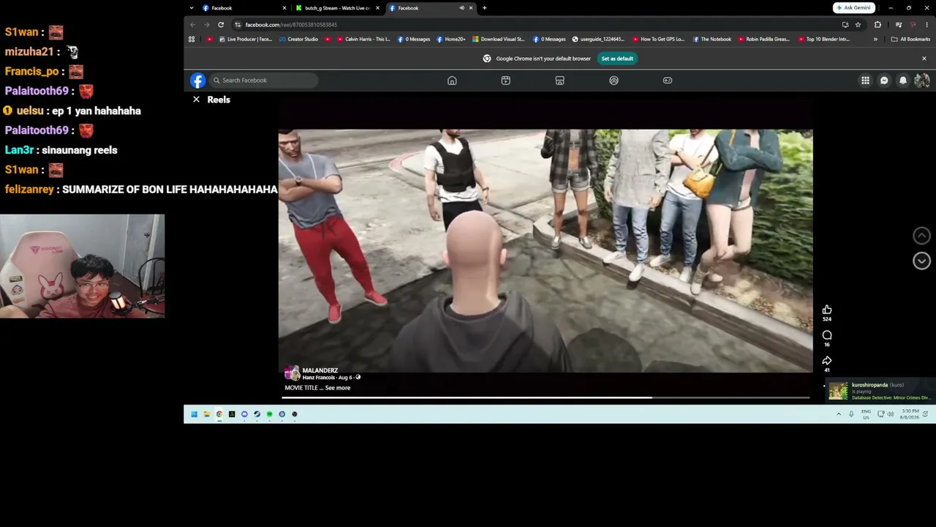Viewport: 936px width, 527px height.
Task: Open the Creator Studio bookmark
Action: click(x=298, y=40)
